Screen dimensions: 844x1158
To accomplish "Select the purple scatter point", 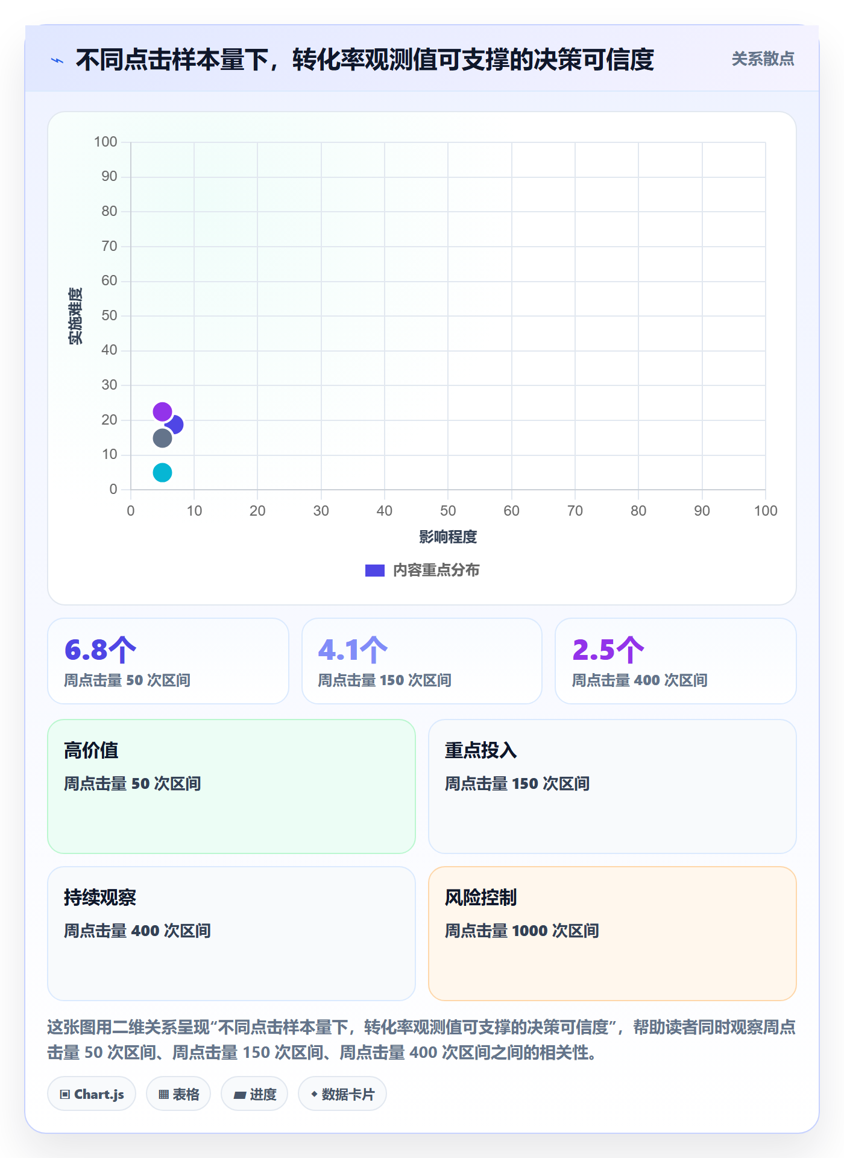I will click(162, 412).
